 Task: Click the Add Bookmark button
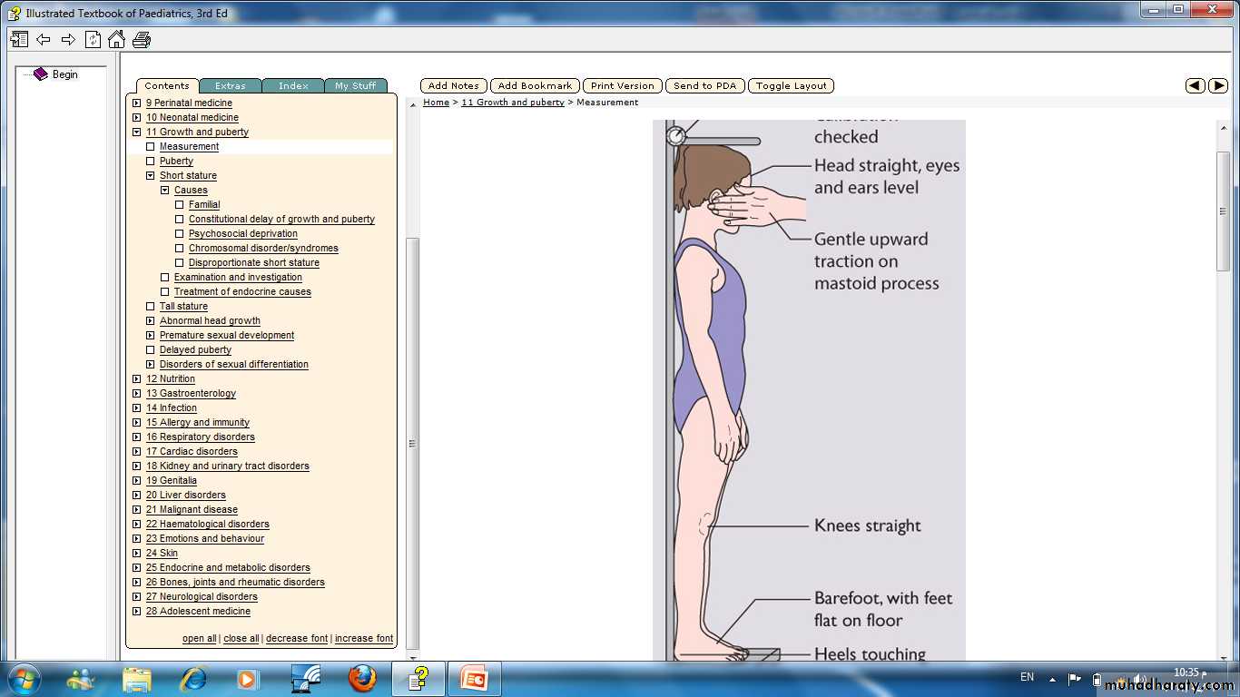[535, 85]
